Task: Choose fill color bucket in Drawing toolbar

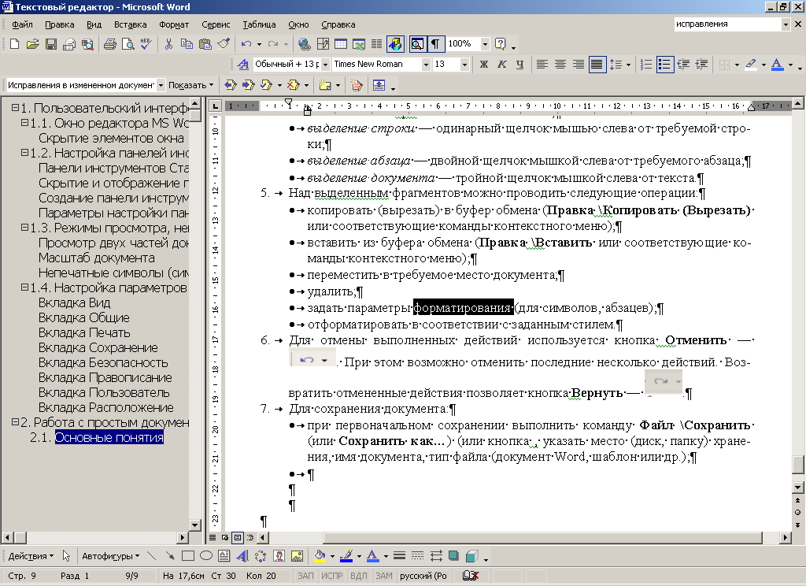Action: [320, 556]
